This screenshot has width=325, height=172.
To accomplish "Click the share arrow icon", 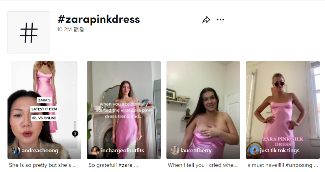I will pyautogui.click(x=206, y=20).
